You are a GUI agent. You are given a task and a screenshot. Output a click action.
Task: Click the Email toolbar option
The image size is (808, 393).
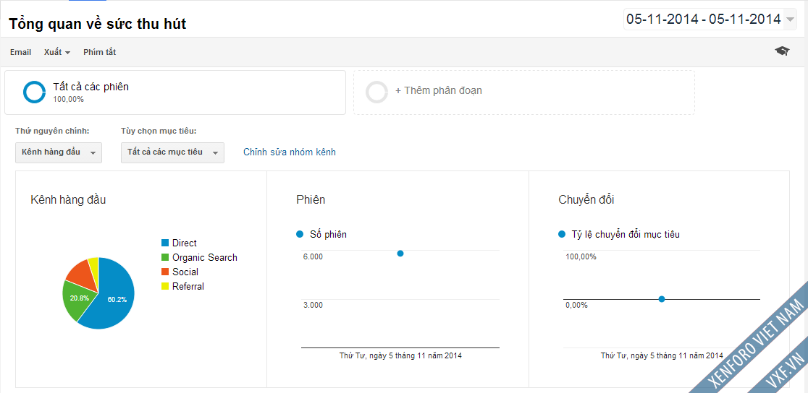click(x=20, y=52)
